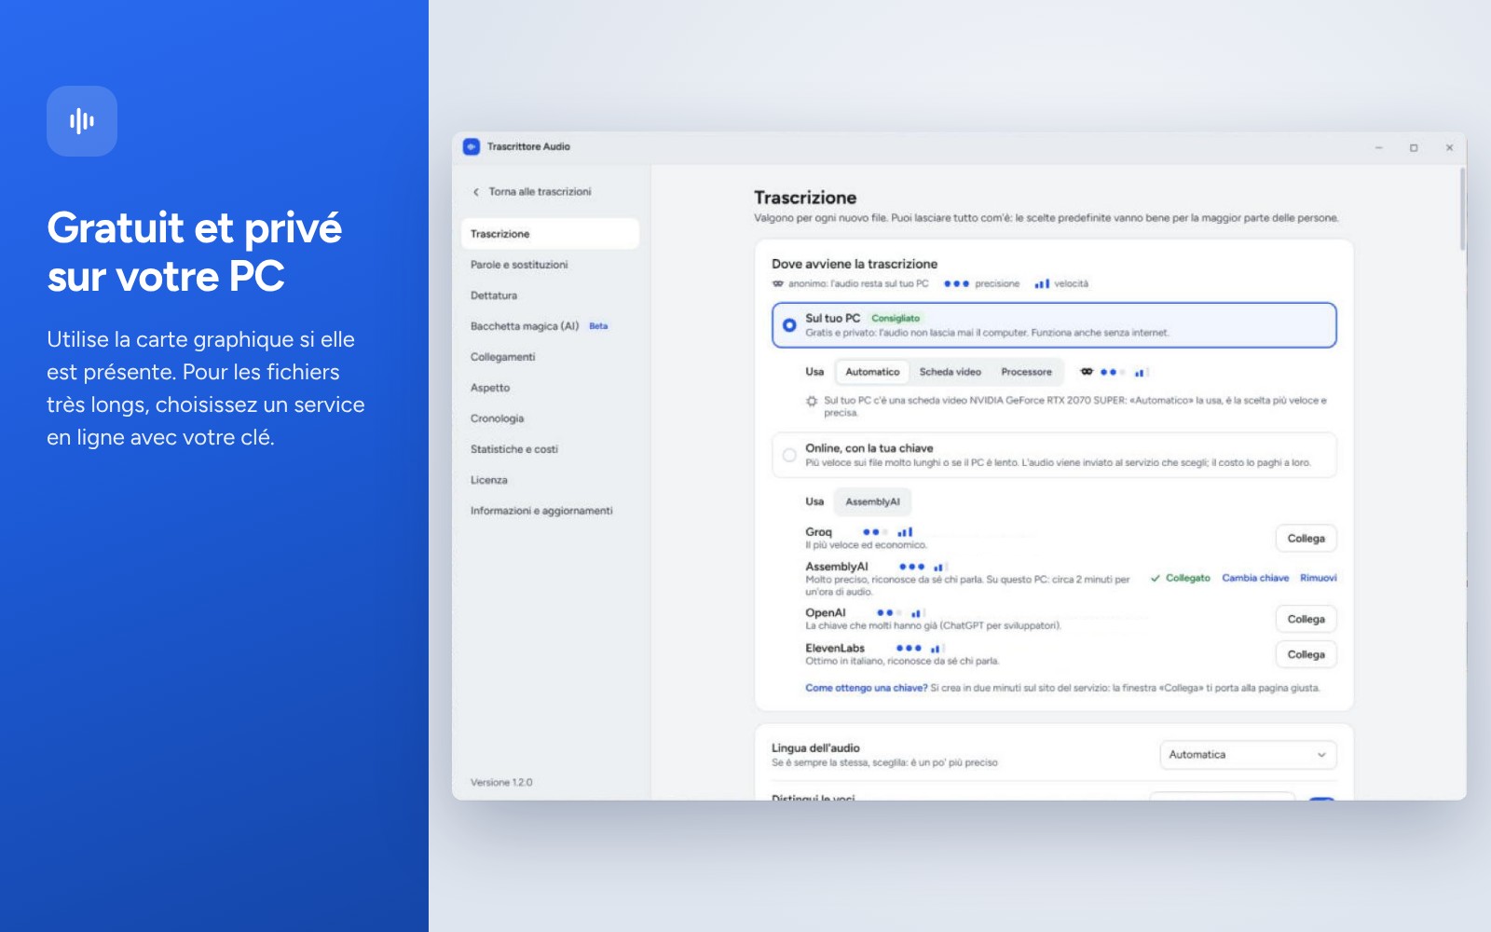Choose Automatico hardware mode
Screen dimensions: 1491x932
click(x=872, y=372)
